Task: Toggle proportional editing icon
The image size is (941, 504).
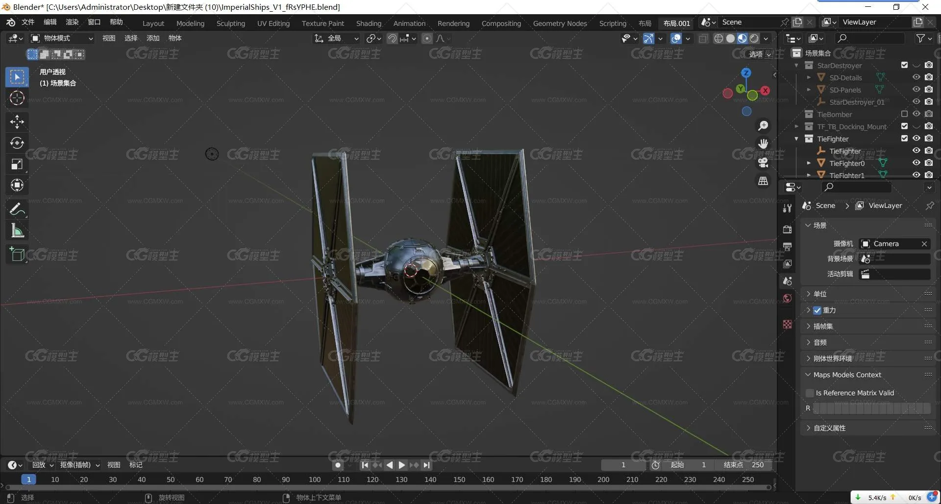Action: [x=427, y=39]
